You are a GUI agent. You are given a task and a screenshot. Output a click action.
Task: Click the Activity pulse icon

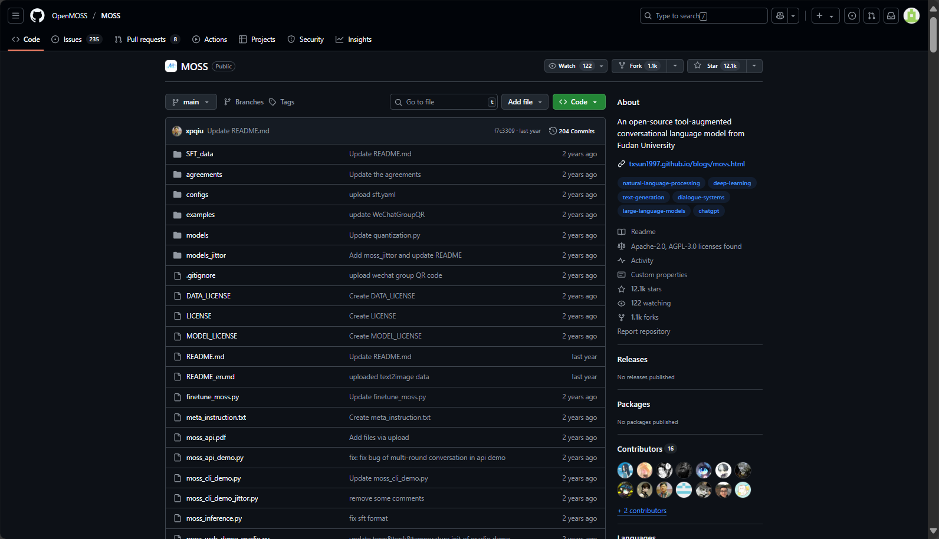pyautogui.click(x=621, y=261)
